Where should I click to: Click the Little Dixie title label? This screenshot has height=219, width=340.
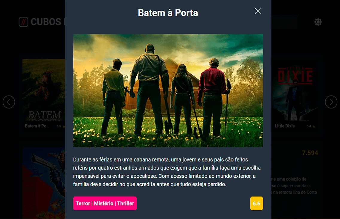coord(285,126)
